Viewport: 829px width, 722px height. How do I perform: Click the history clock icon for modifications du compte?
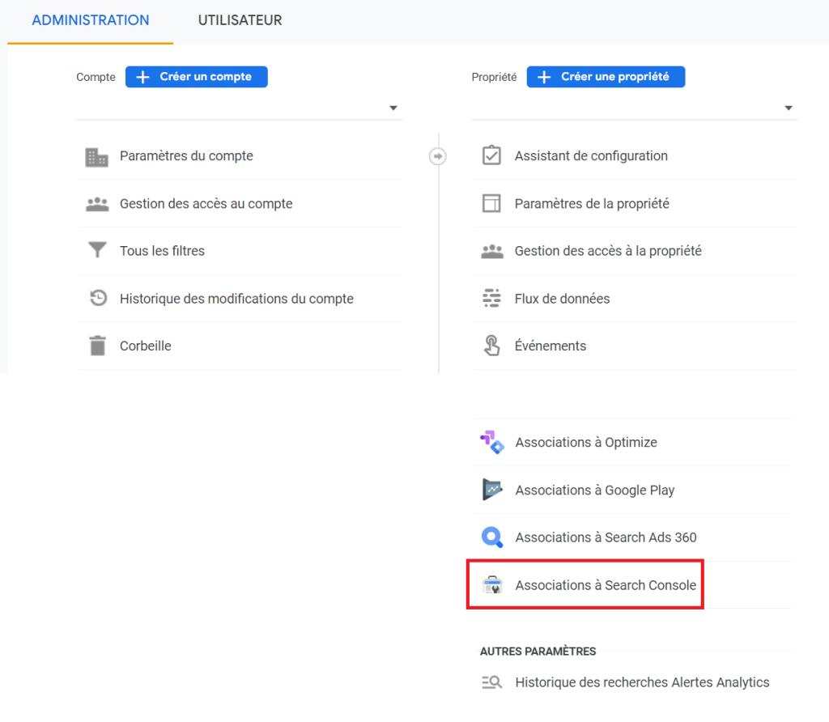(98, 298)
